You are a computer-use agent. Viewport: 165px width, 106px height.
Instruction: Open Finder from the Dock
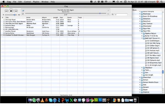30,100
